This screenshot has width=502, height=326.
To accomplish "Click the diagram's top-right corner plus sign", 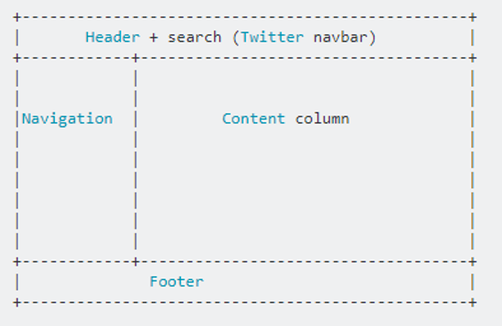I will [x=473, y=17].
